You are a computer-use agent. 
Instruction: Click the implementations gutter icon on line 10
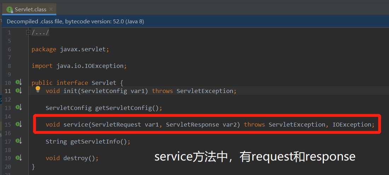(x=19, y=82)
